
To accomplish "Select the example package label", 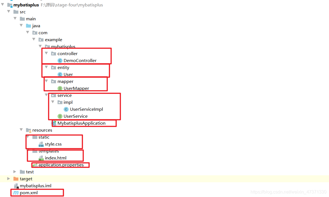I will tap(54, 40).
